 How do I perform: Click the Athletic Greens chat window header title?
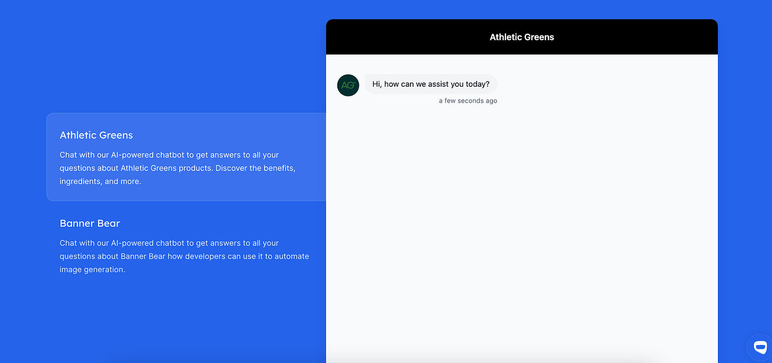(522, 37)
